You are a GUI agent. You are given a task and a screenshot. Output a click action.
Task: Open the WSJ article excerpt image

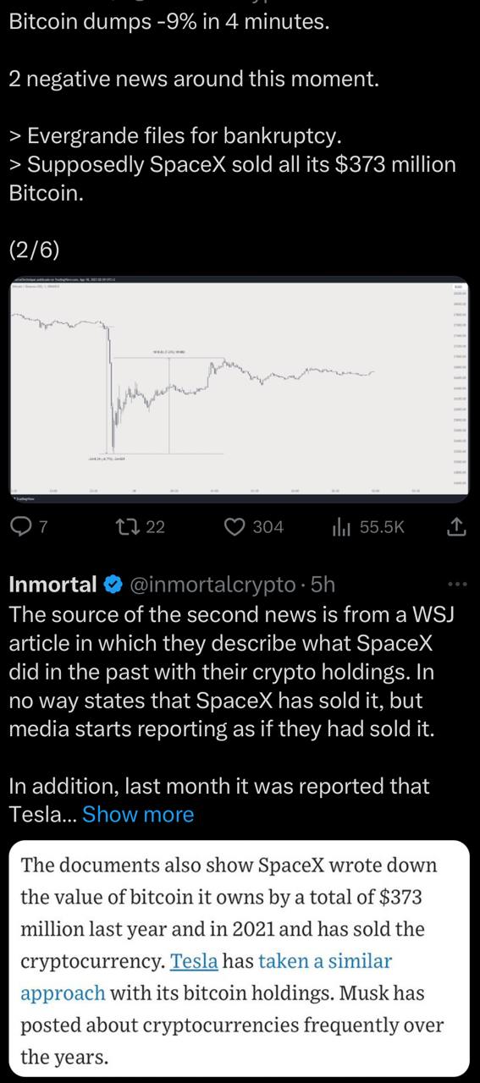(240, 958)
